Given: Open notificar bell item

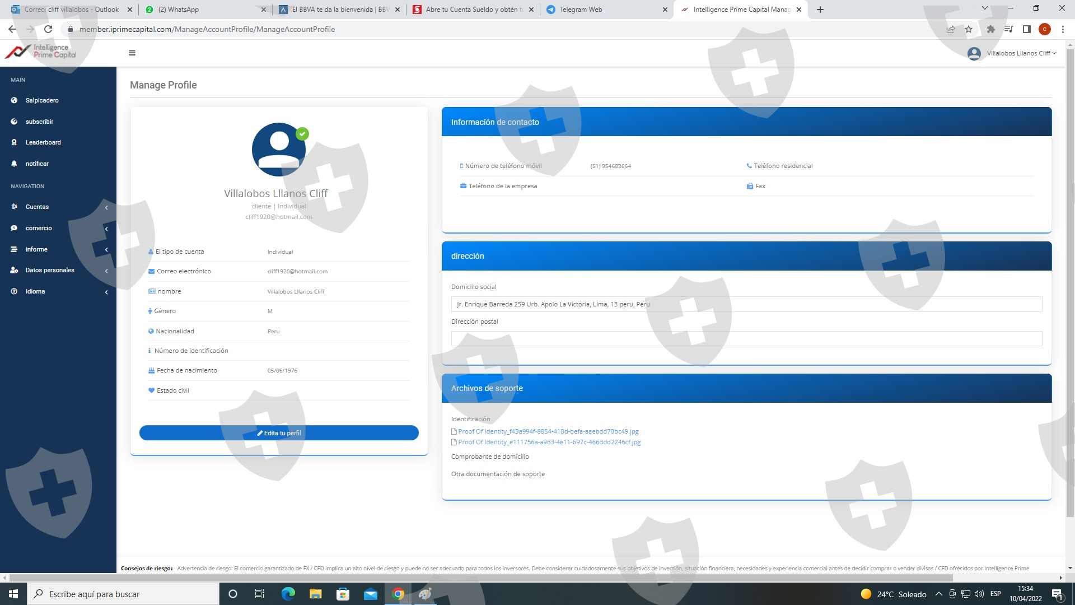Looking at the screenshot, I should 37,164.
